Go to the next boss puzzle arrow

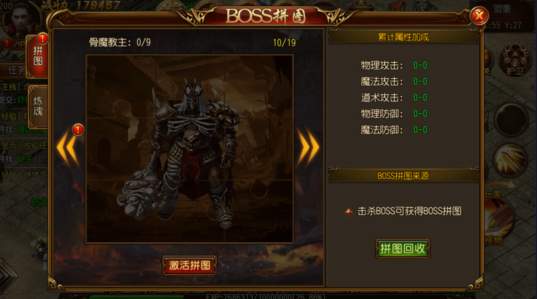(308, 147)
